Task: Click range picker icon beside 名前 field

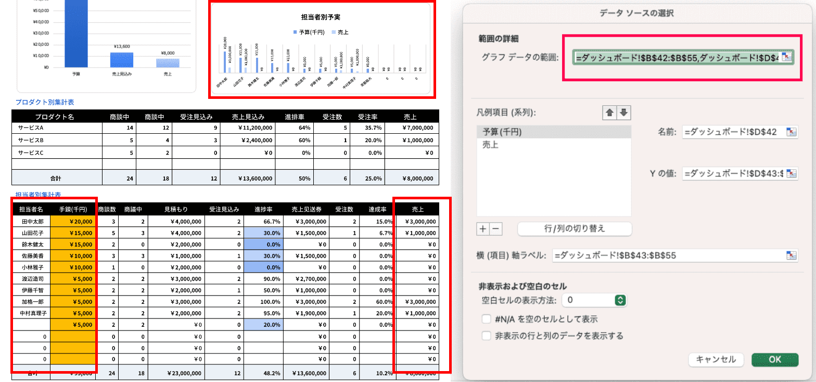Action: [792, 132]
